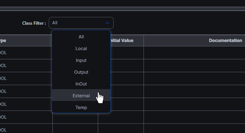Pick Temp from the class filter list

click(81, 108)
